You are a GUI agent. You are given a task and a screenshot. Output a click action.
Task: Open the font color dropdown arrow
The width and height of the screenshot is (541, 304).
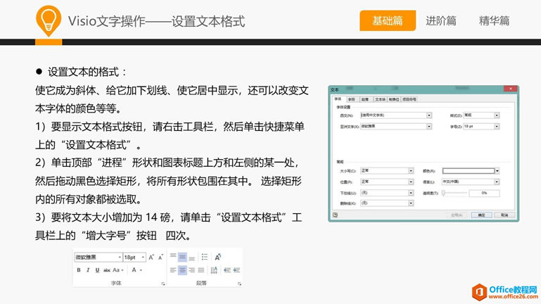tap(141, 270)
